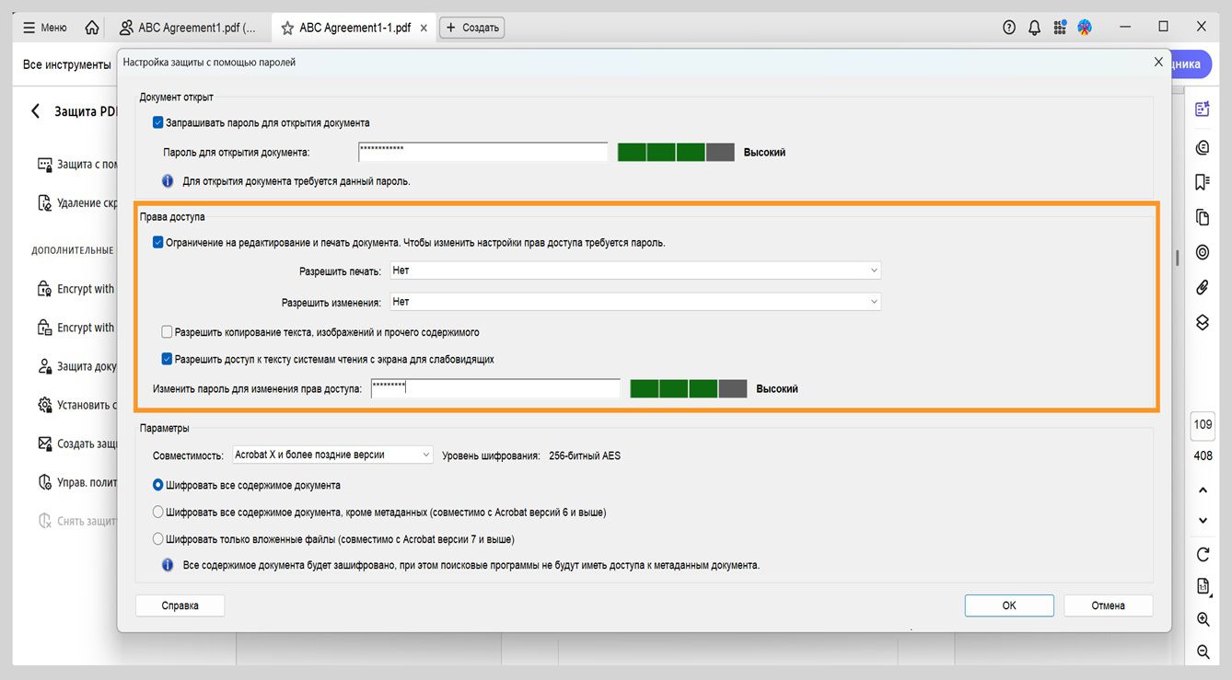Go to the previous page arrow
The width and height of the screenshot is (1232, 680).
pyautogui.click(x=1203, y=489)
